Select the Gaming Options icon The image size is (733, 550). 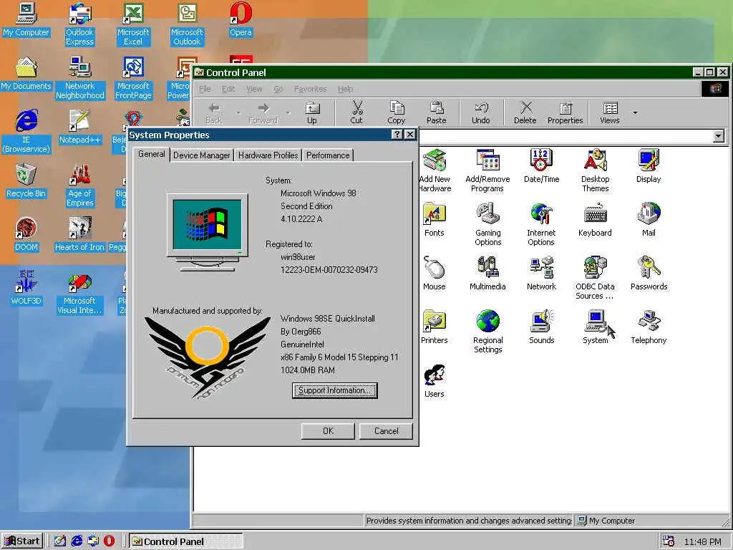[x=487, y=224]
